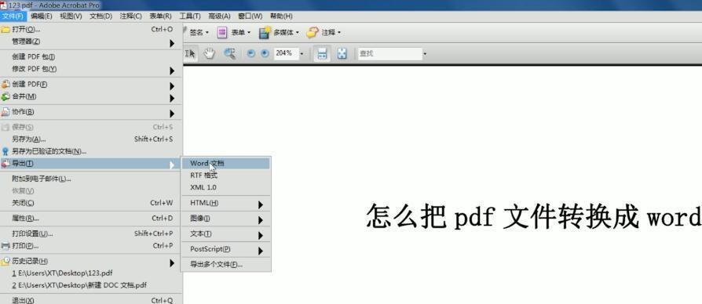Open the 高级(A) menu

[x=219, y=16]
